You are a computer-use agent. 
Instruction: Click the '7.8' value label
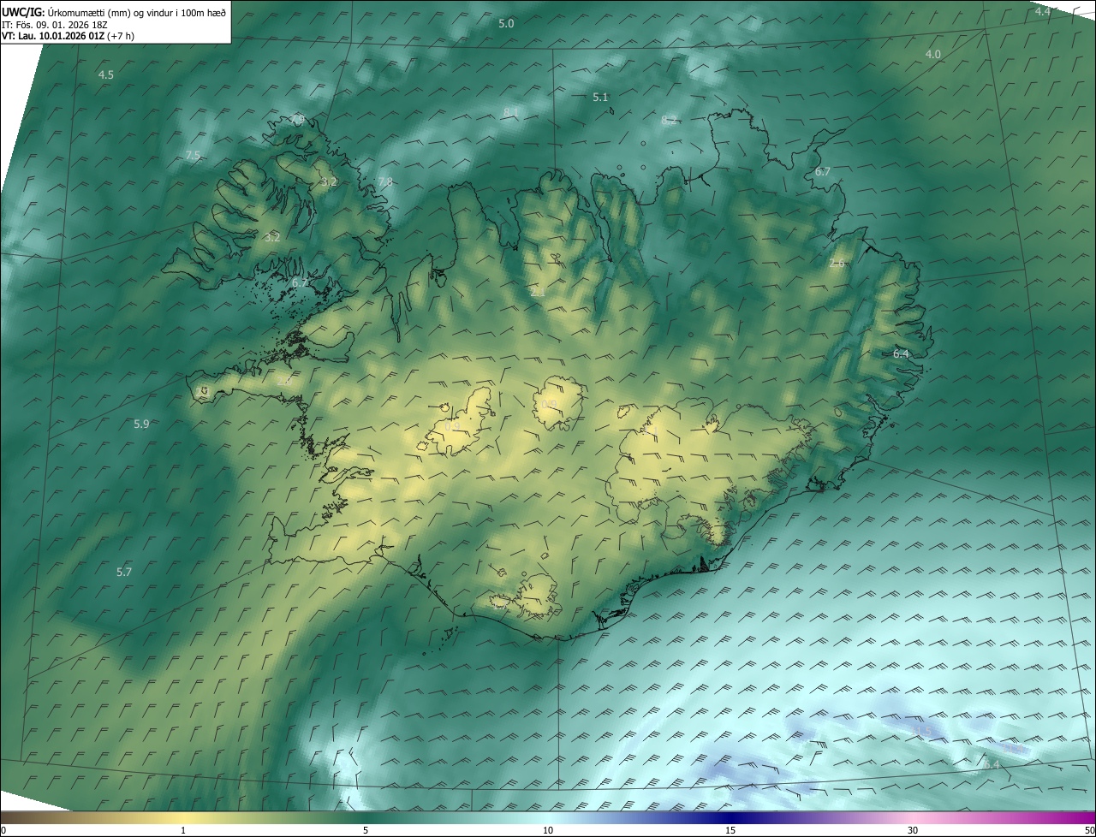click(385, 182)
